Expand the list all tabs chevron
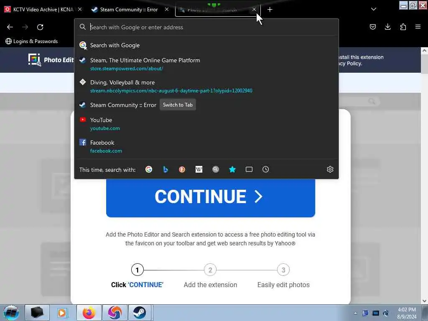The height and width of the screenshot is (321, 428). 374,9
